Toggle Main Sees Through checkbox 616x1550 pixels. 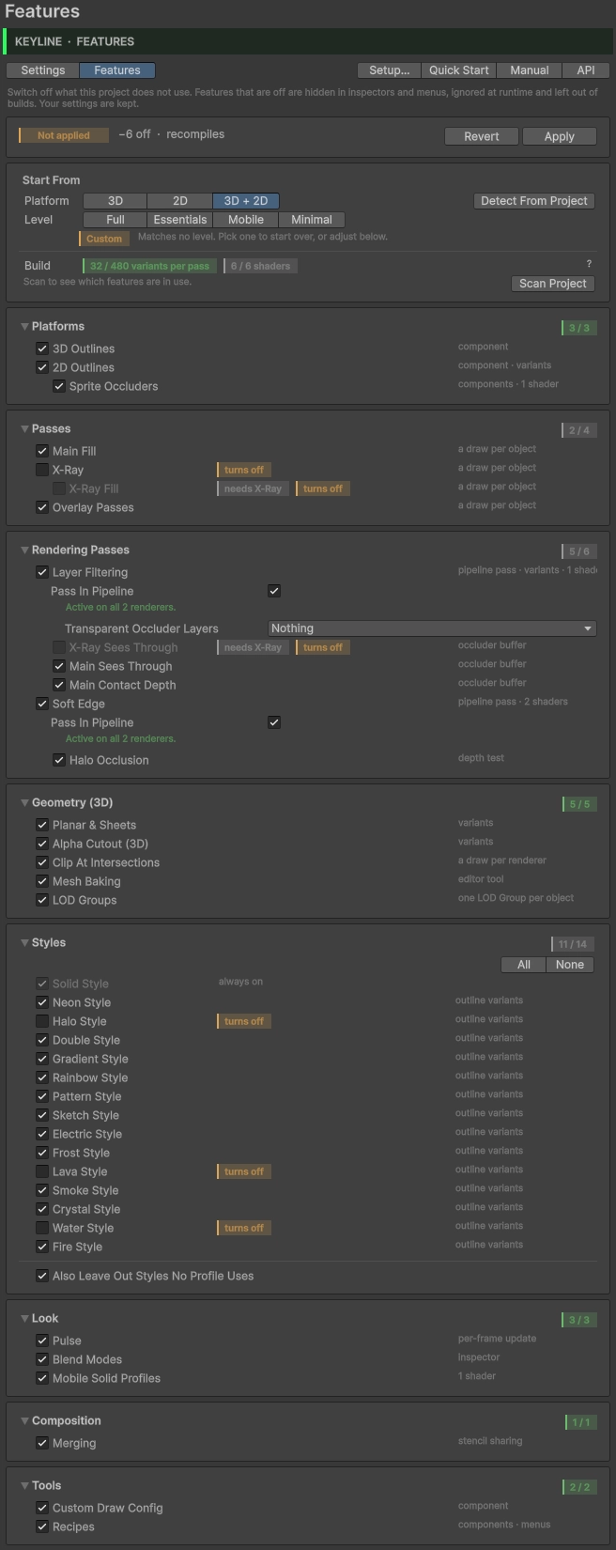tap(59, 666)
